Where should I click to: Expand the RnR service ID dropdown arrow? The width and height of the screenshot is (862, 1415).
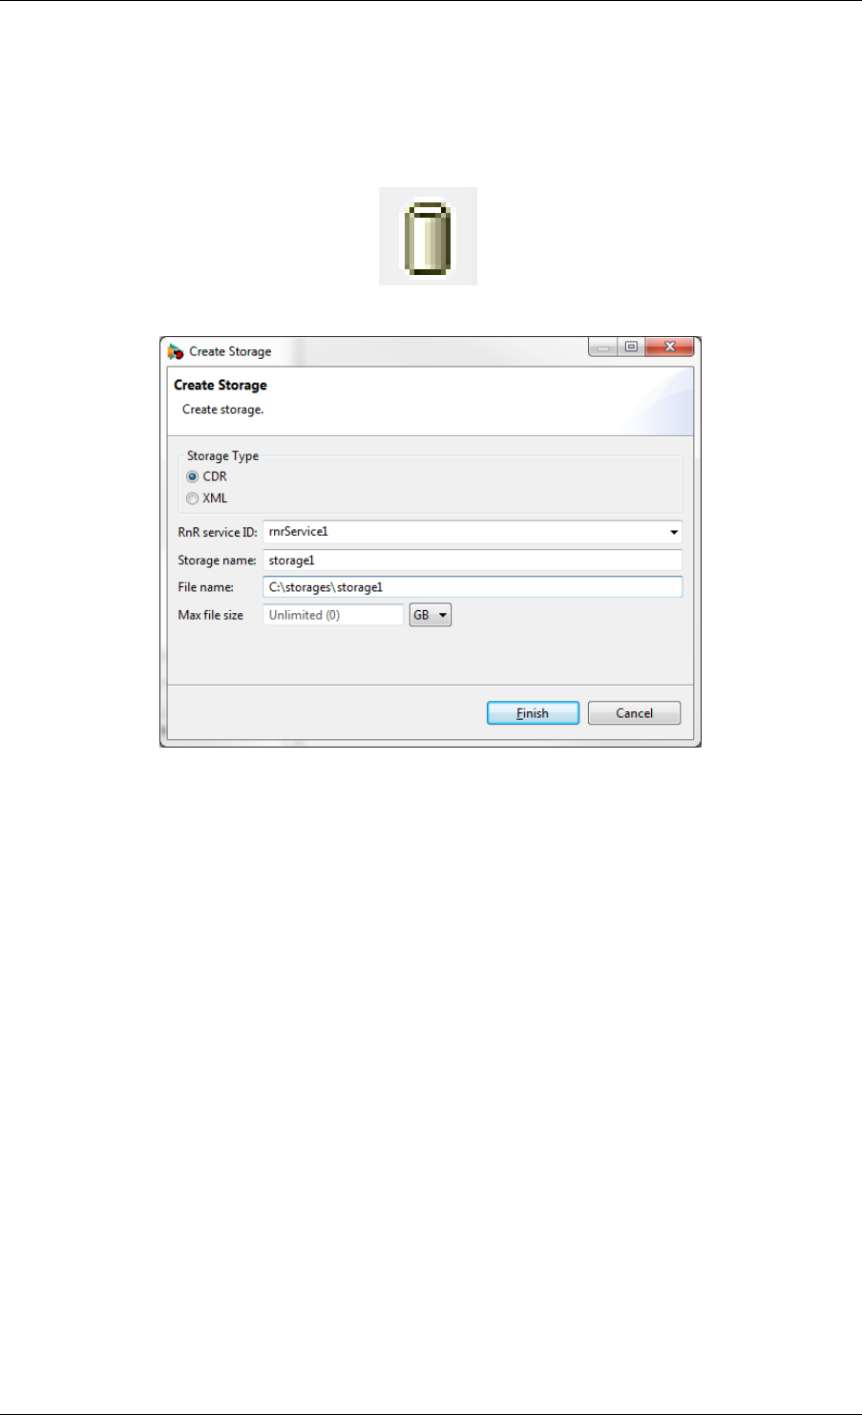point(674,533)
